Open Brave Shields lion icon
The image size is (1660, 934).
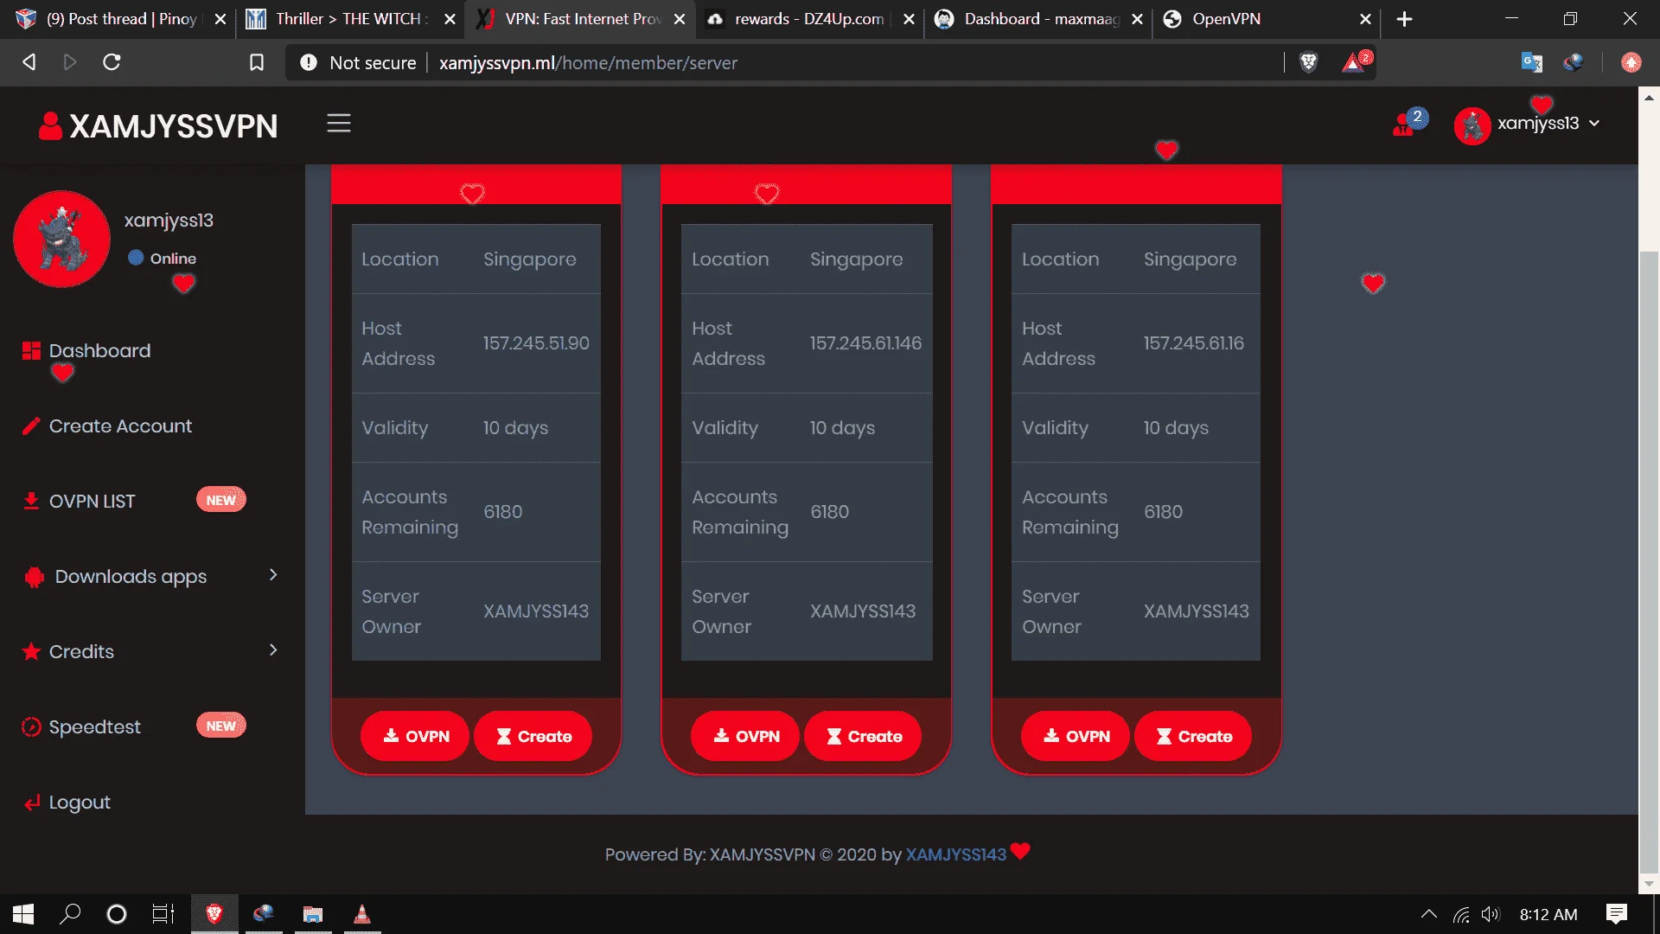click(x=1308, y=62)
